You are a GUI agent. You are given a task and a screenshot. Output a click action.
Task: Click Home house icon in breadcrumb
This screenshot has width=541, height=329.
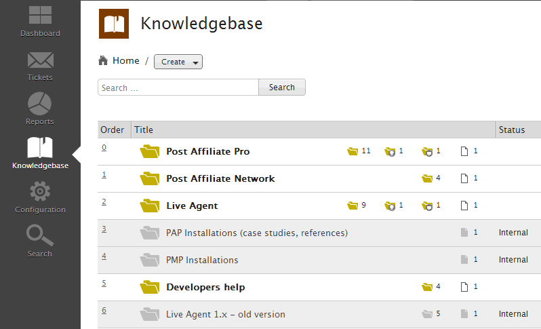pos(103,61)
